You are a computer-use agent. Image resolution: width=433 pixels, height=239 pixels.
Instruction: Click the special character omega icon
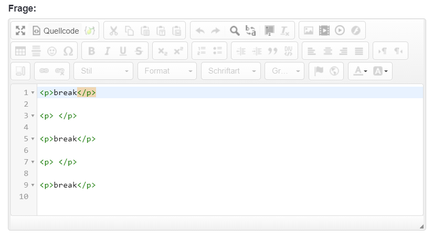point(68,51)
